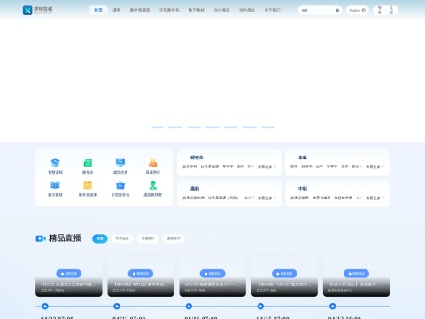Image resolution: width=425 pixels, height=319 pixels.
Task: Open the 合作单位 nav item
Action: 247,10
